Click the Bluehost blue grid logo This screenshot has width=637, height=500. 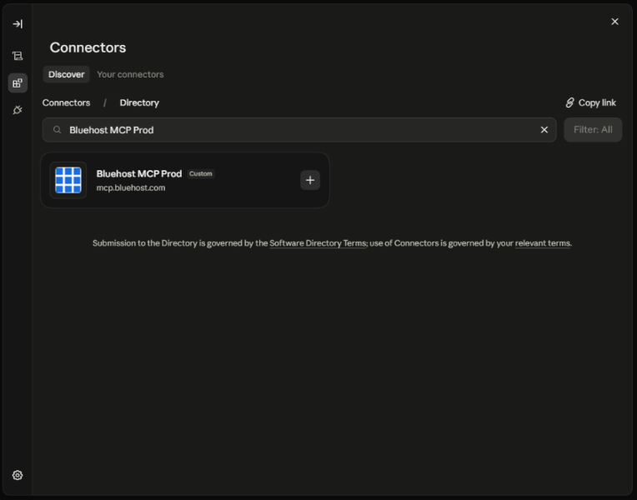68,180
